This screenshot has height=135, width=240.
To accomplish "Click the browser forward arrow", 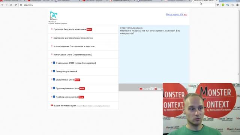I will click(7, 5).
